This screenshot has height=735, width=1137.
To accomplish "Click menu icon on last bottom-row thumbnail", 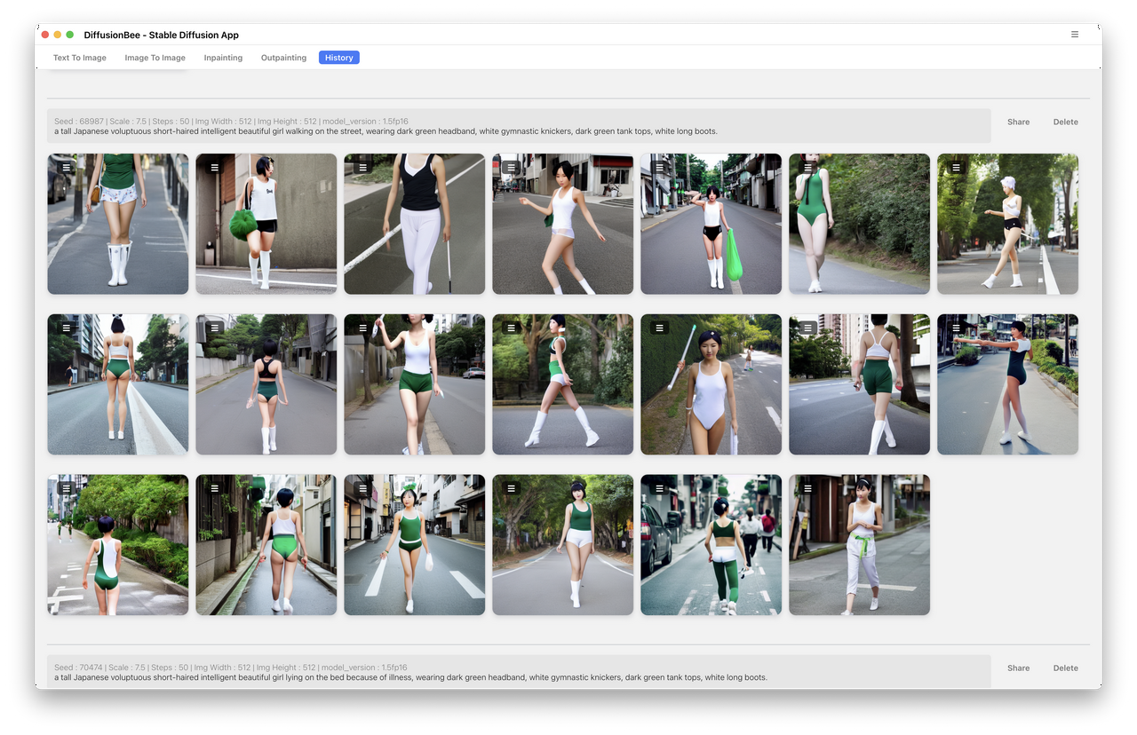I will (807, 487).
